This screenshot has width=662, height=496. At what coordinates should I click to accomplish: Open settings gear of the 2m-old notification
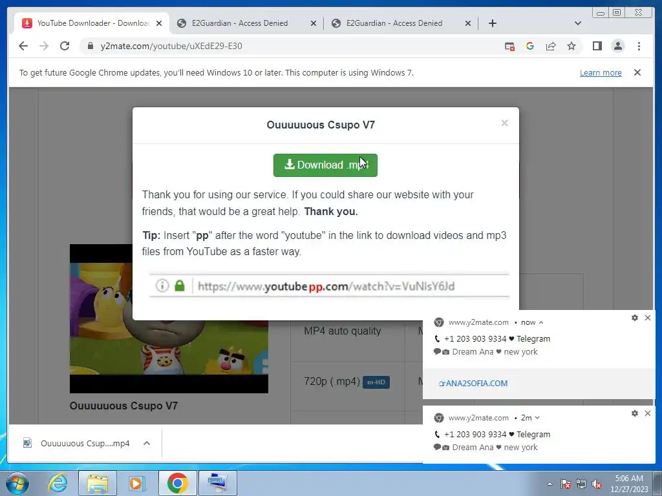click(635, 413)
